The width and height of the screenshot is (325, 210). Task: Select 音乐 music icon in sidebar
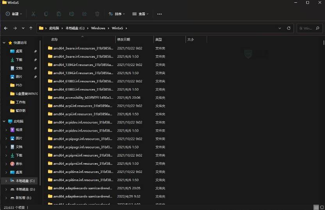coord(12,164)
